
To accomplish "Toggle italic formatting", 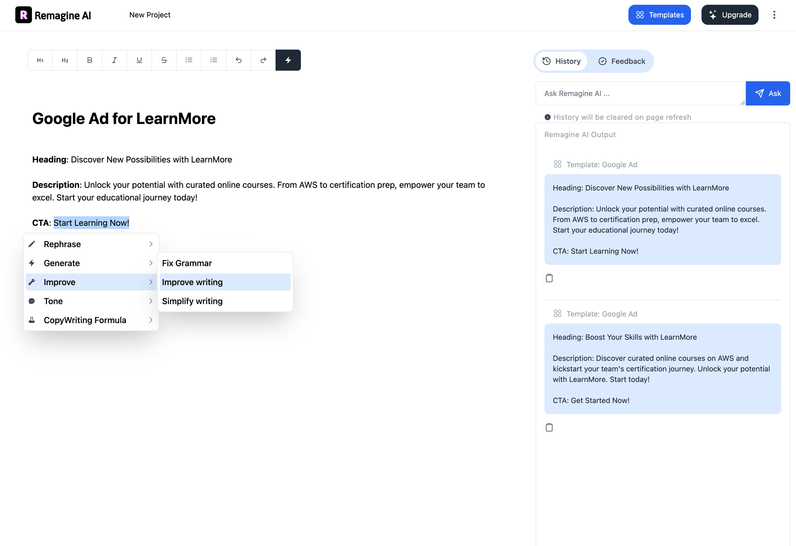I will [x=114, y=60].
